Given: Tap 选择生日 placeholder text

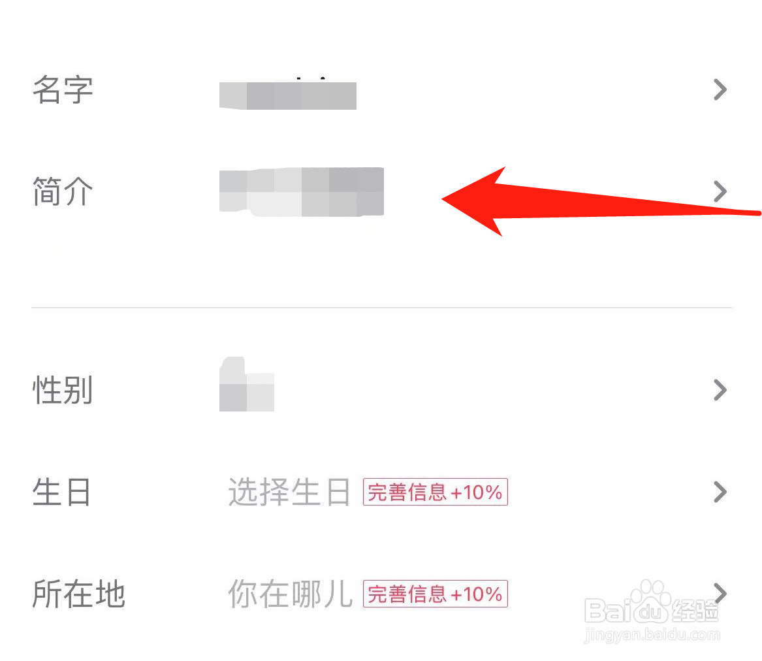Looking at the screenshot, I should tap(289, 492).
